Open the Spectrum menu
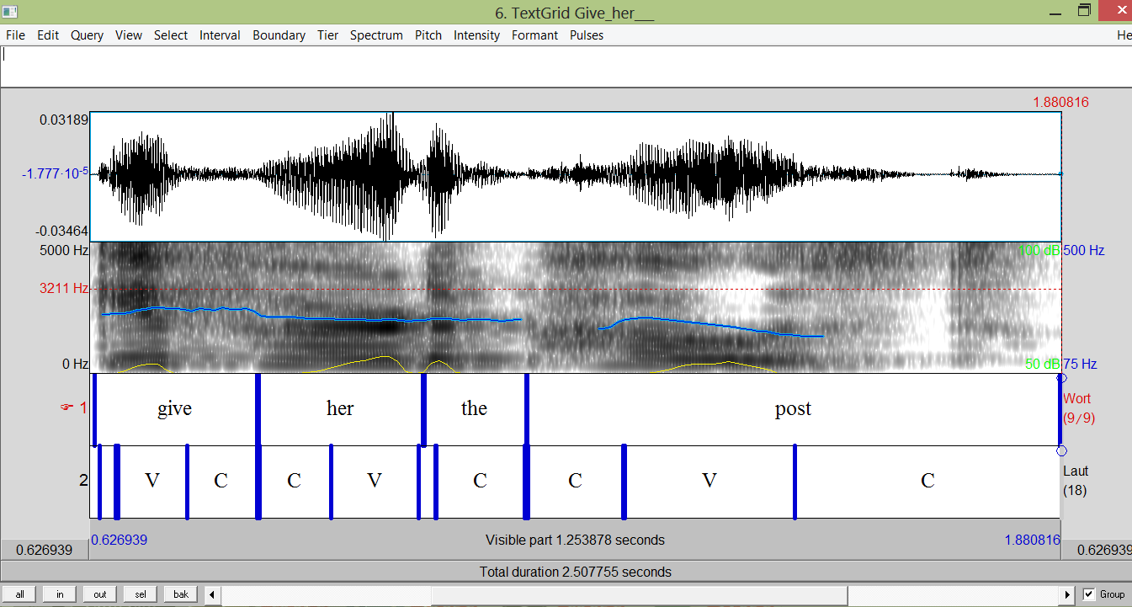The width and height of the screenshot is (1132, 607). coord(376,35)
